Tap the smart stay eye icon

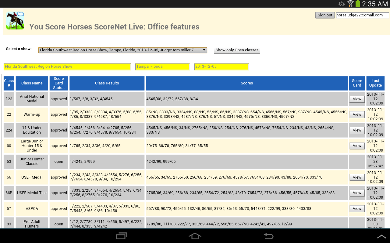coord(342,4)
